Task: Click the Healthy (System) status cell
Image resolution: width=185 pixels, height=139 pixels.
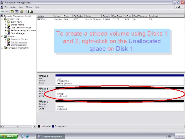Action: 93,19
